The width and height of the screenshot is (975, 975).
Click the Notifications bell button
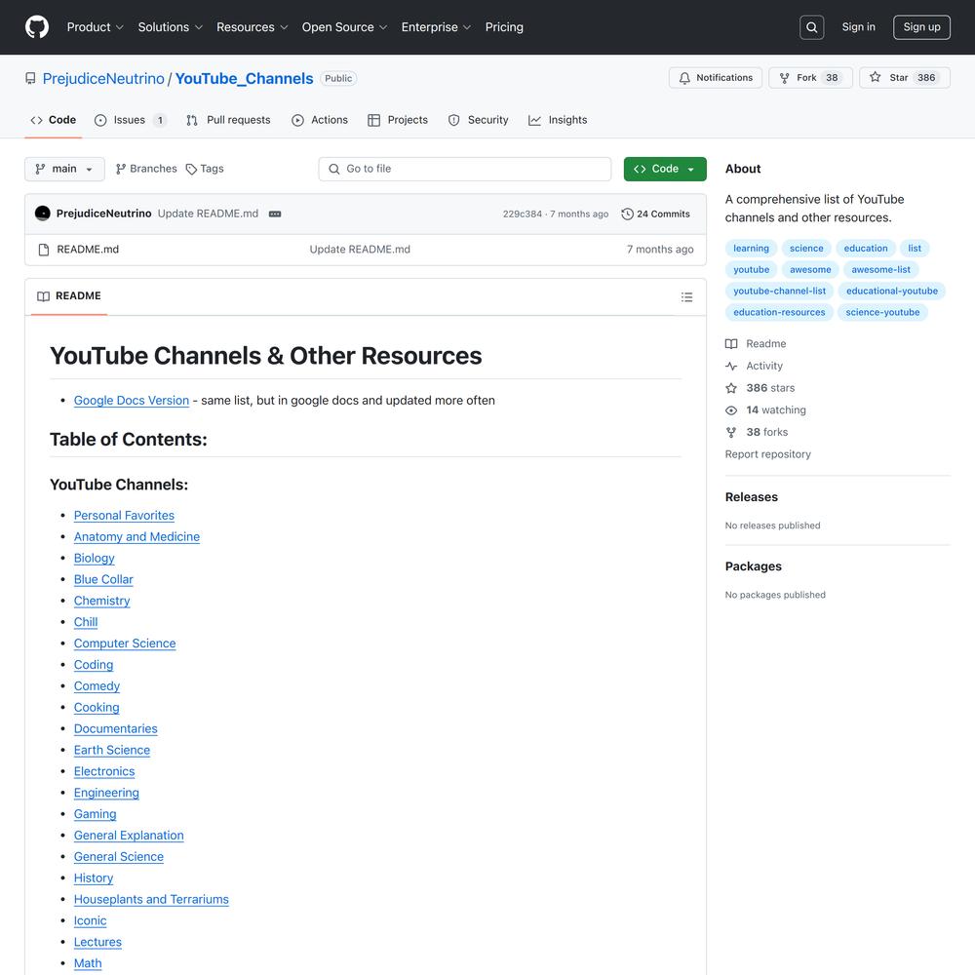pos(715,78)
